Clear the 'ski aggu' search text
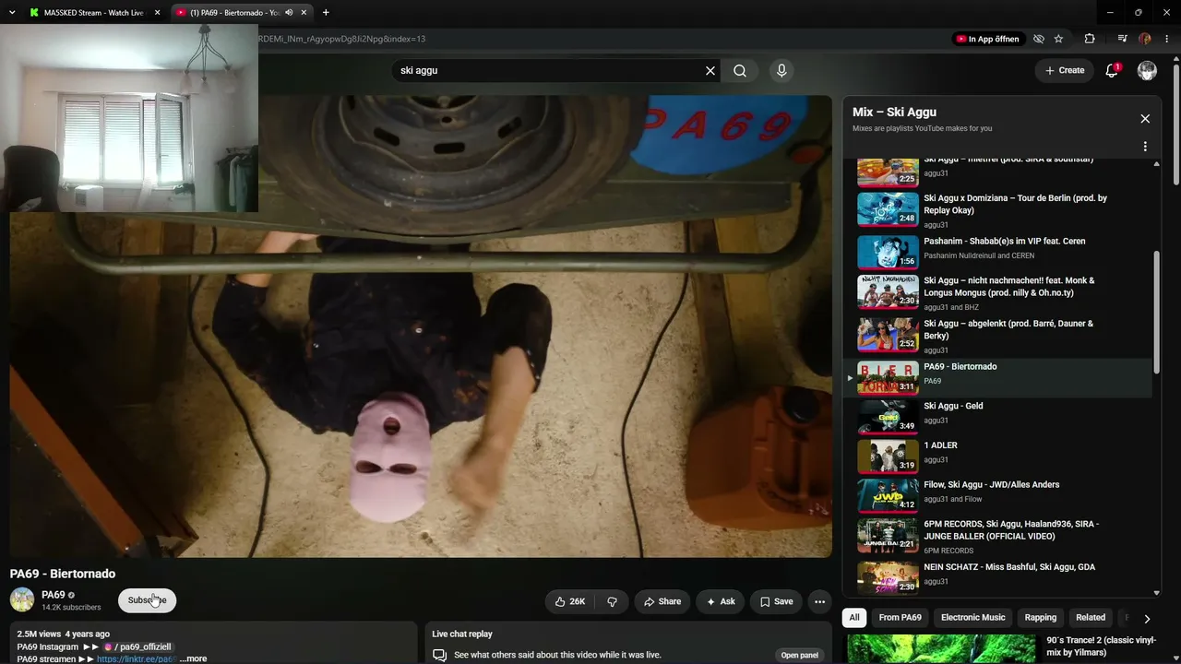Image resolution: width=1181 pixels, height=664 pixels. (710, 71)
